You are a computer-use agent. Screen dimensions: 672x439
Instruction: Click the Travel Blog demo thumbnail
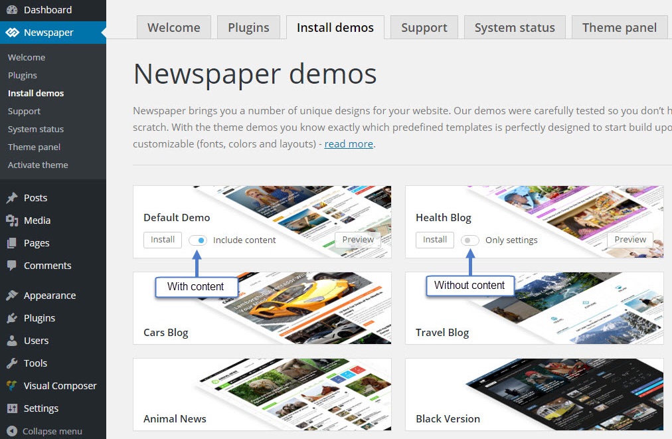[x=534, y=308]
